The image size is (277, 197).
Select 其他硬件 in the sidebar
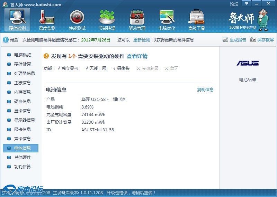tap(23, 158)
